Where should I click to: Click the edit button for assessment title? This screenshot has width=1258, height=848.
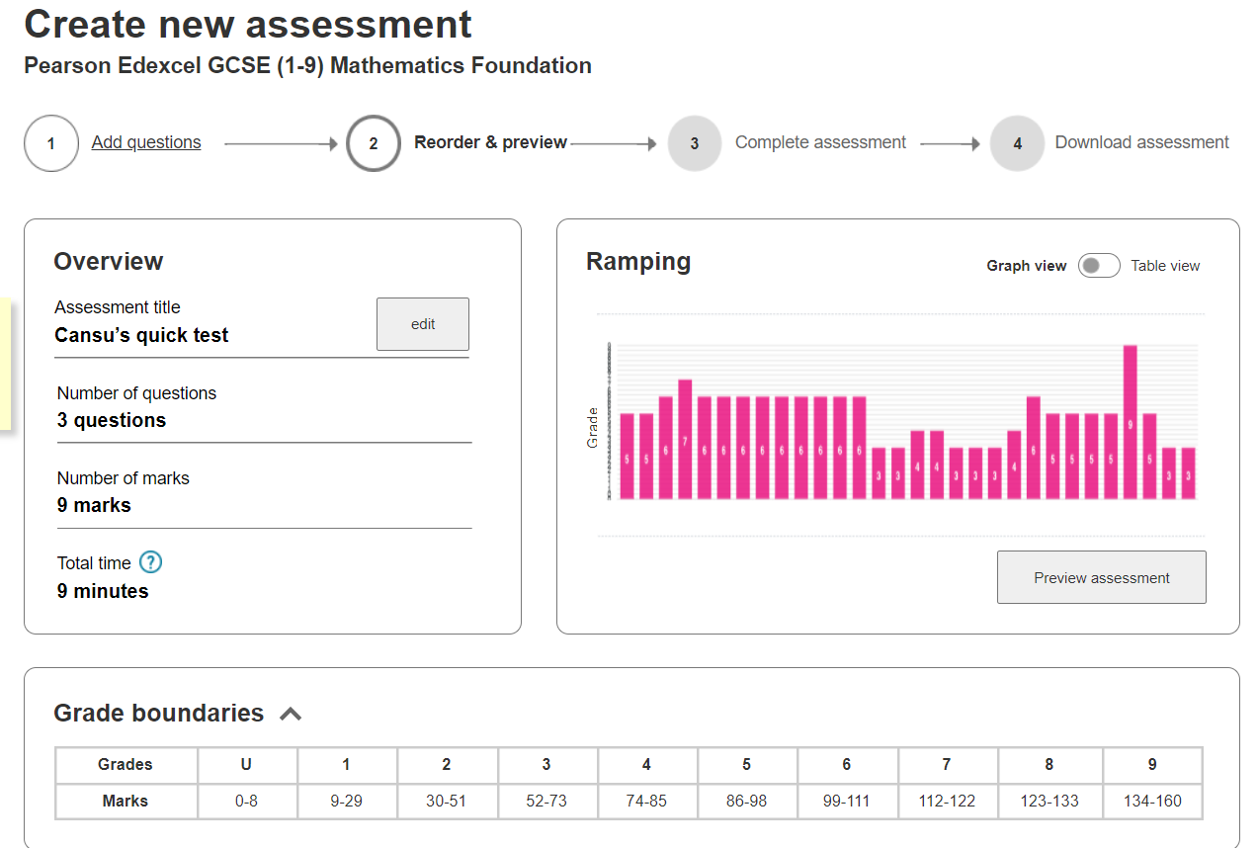coord(422,323)
